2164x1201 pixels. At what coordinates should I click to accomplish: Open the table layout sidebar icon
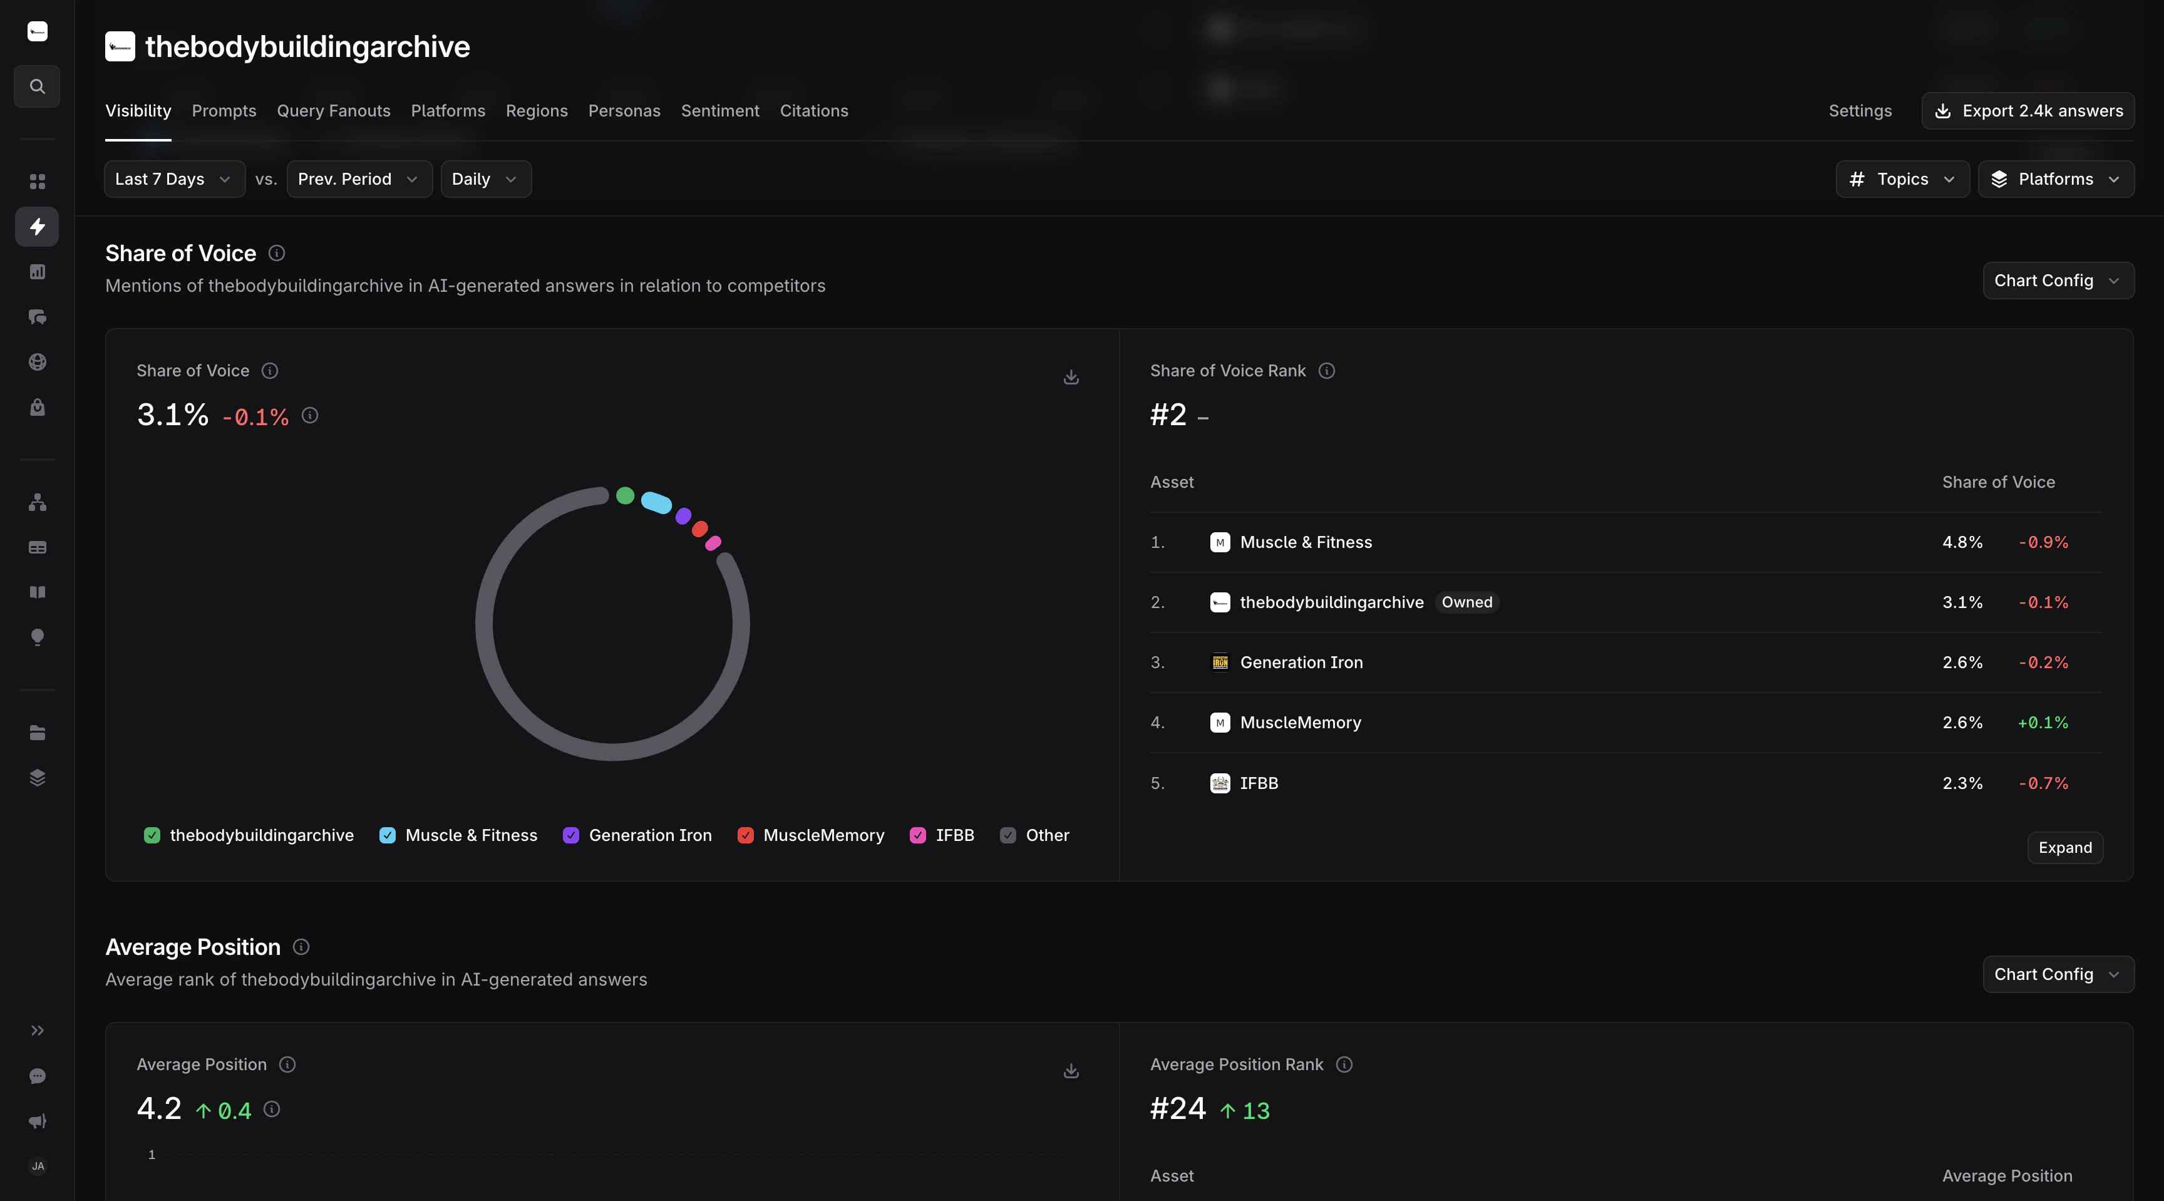tap(37, 548)
